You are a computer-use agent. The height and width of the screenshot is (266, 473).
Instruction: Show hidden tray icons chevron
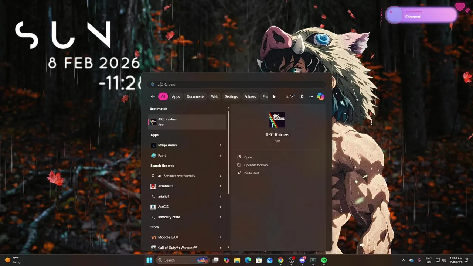(x=403, y=260)
